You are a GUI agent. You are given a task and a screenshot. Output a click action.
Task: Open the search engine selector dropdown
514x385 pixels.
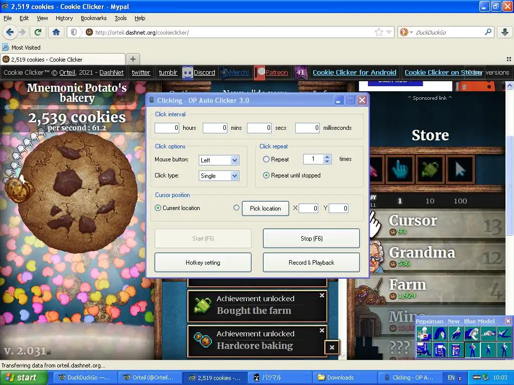pyautogui.click(x=406, y=32)
